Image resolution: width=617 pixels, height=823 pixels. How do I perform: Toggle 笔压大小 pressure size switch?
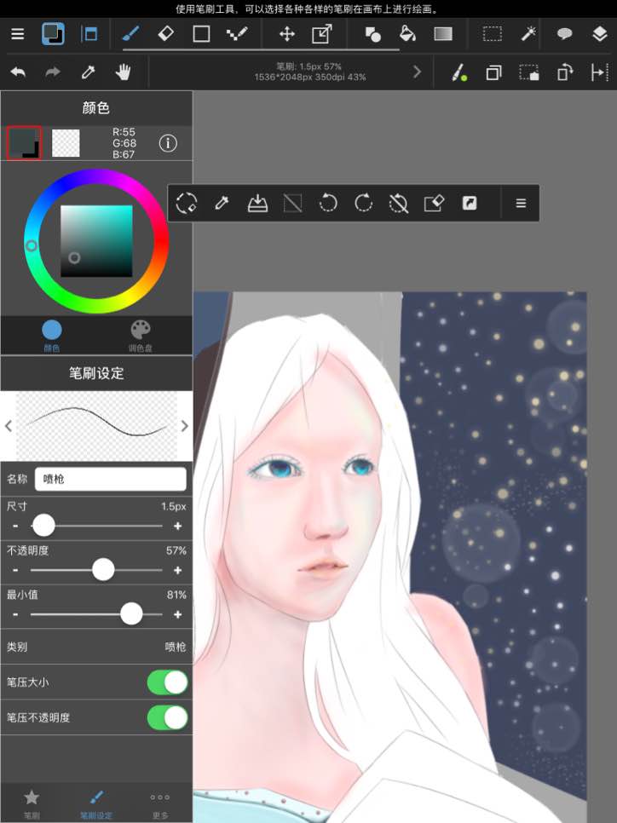[167, 682]
